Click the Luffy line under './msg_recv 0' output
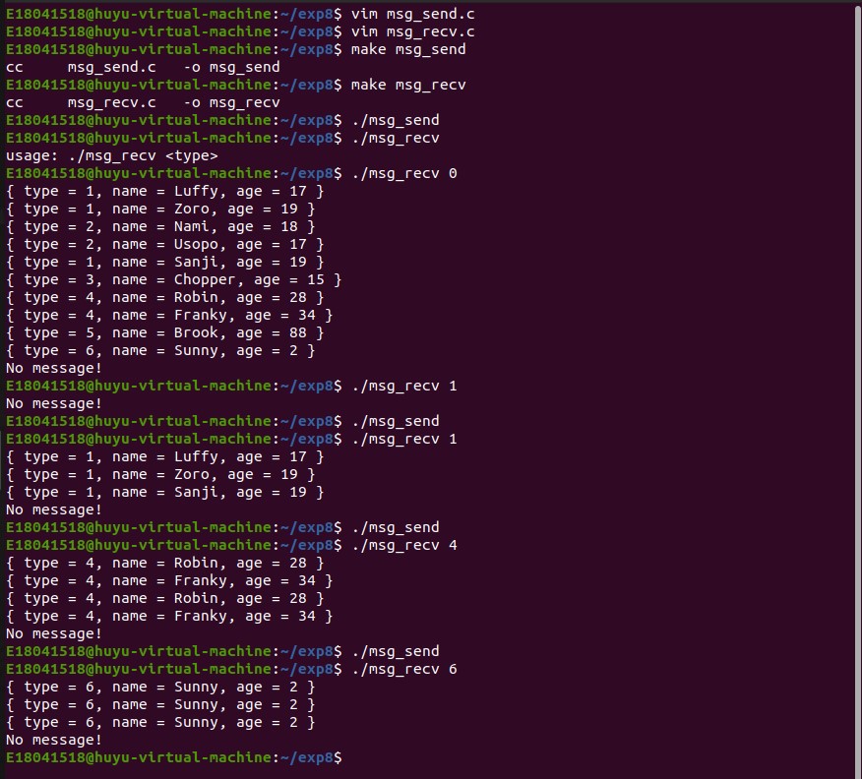 [165, 191]
